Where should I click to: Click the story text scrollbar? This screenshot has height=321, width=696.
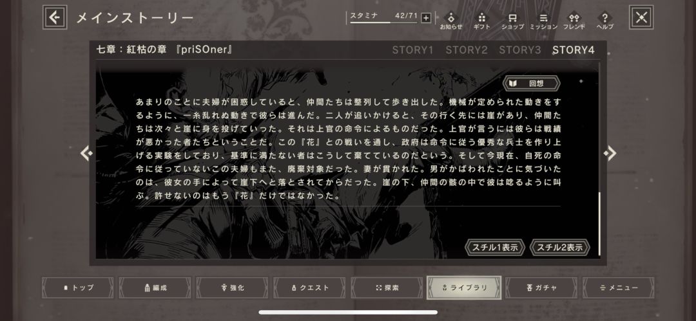[599, 224]
